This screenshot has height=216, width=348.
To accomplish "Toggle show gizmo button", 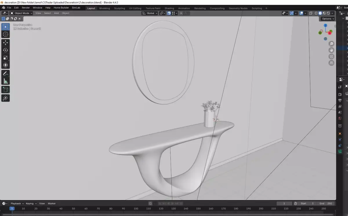I will [292, 13].
